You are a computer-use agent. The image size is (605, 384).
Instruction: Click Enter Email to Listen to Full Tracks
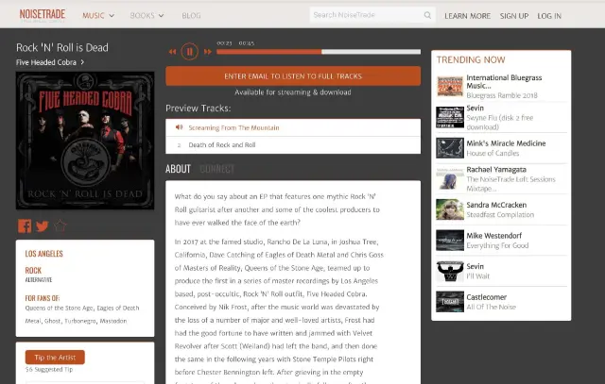[293, 75]
